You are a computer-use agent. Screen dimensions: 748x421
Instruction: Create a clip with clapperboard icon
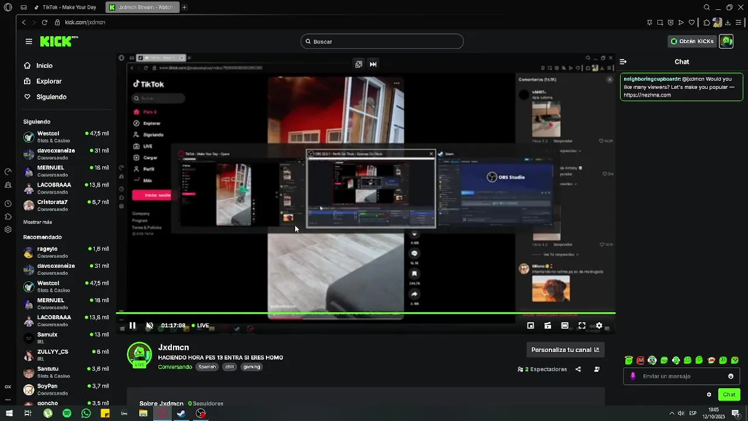pos(548,326)
